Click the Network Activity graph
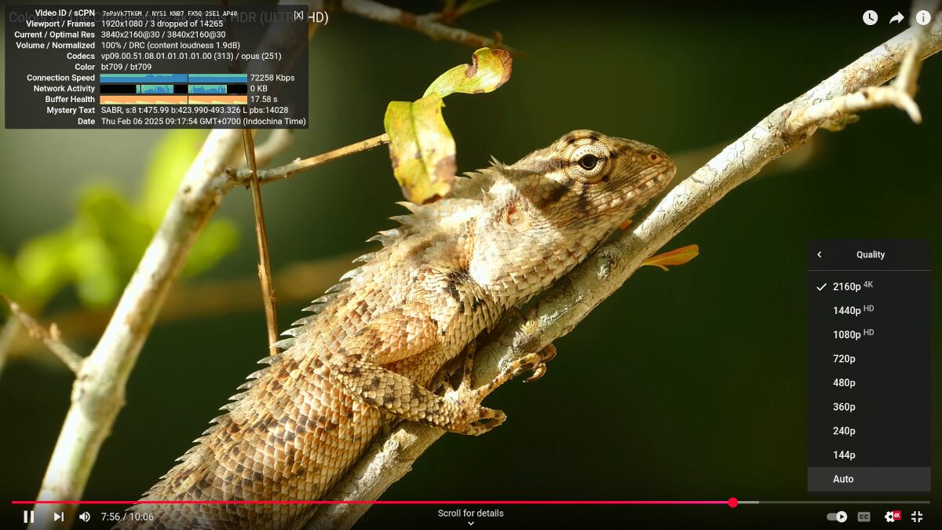Image resolution: width=942 pixels, height=530 pixels. tap(173, 89)
